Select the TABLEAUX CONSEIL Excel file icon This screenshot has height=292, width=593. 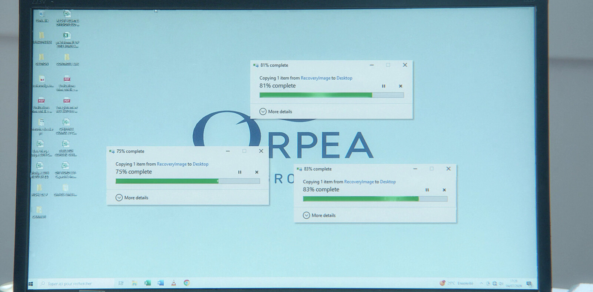[x=66, y=148]
